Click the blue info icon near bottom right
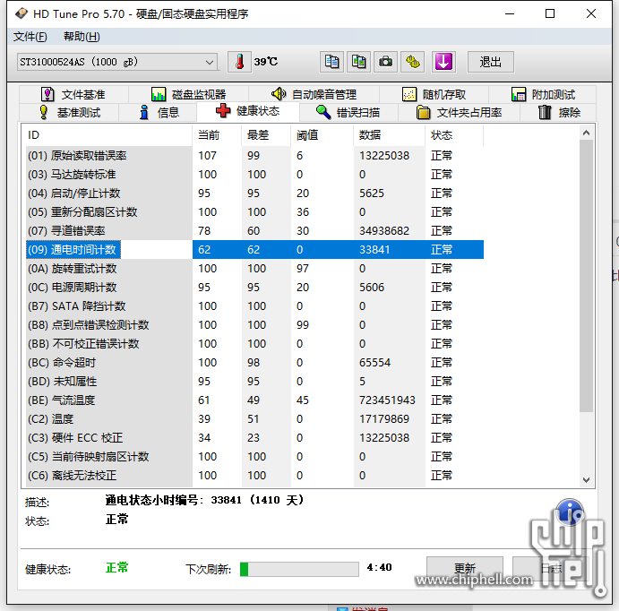The height and width of the screenshot is (611, 619). point(569,512)
